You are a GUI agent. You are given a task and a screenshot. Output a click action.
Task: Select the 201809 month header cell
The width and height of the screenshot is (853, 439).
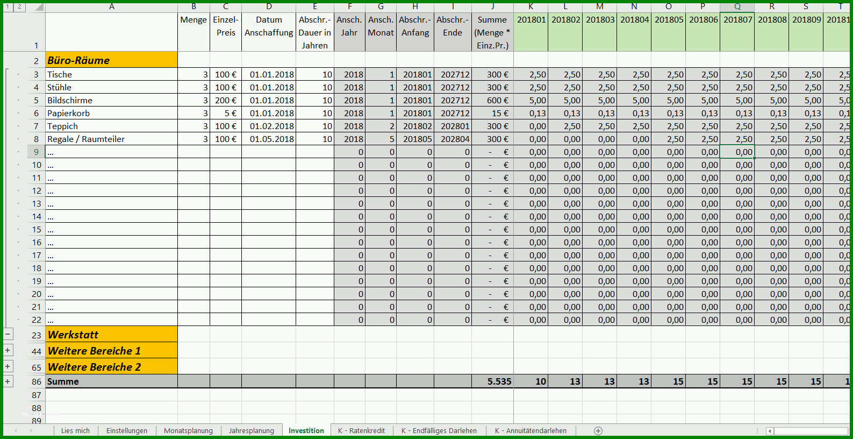click(x=806, y=32)
